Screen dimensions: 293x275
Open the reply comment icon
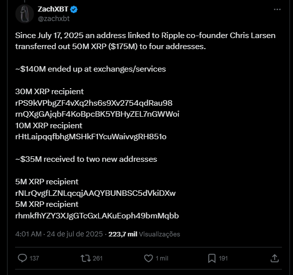23,258
